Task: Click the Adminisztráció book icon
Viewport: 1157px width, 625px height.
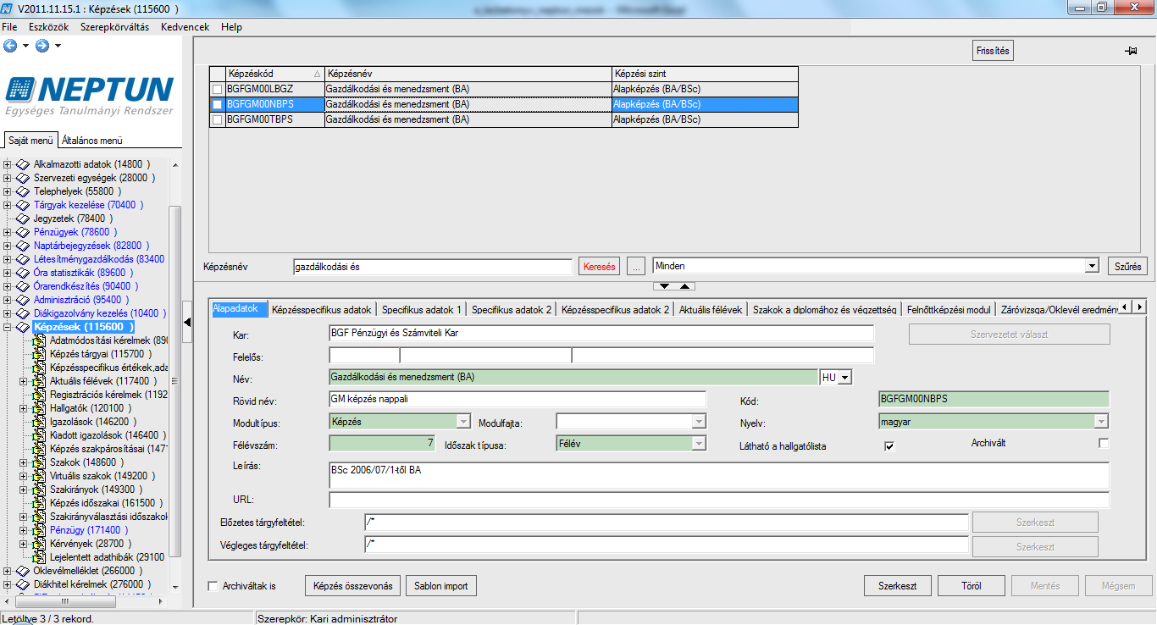Action: pos(23,300)
